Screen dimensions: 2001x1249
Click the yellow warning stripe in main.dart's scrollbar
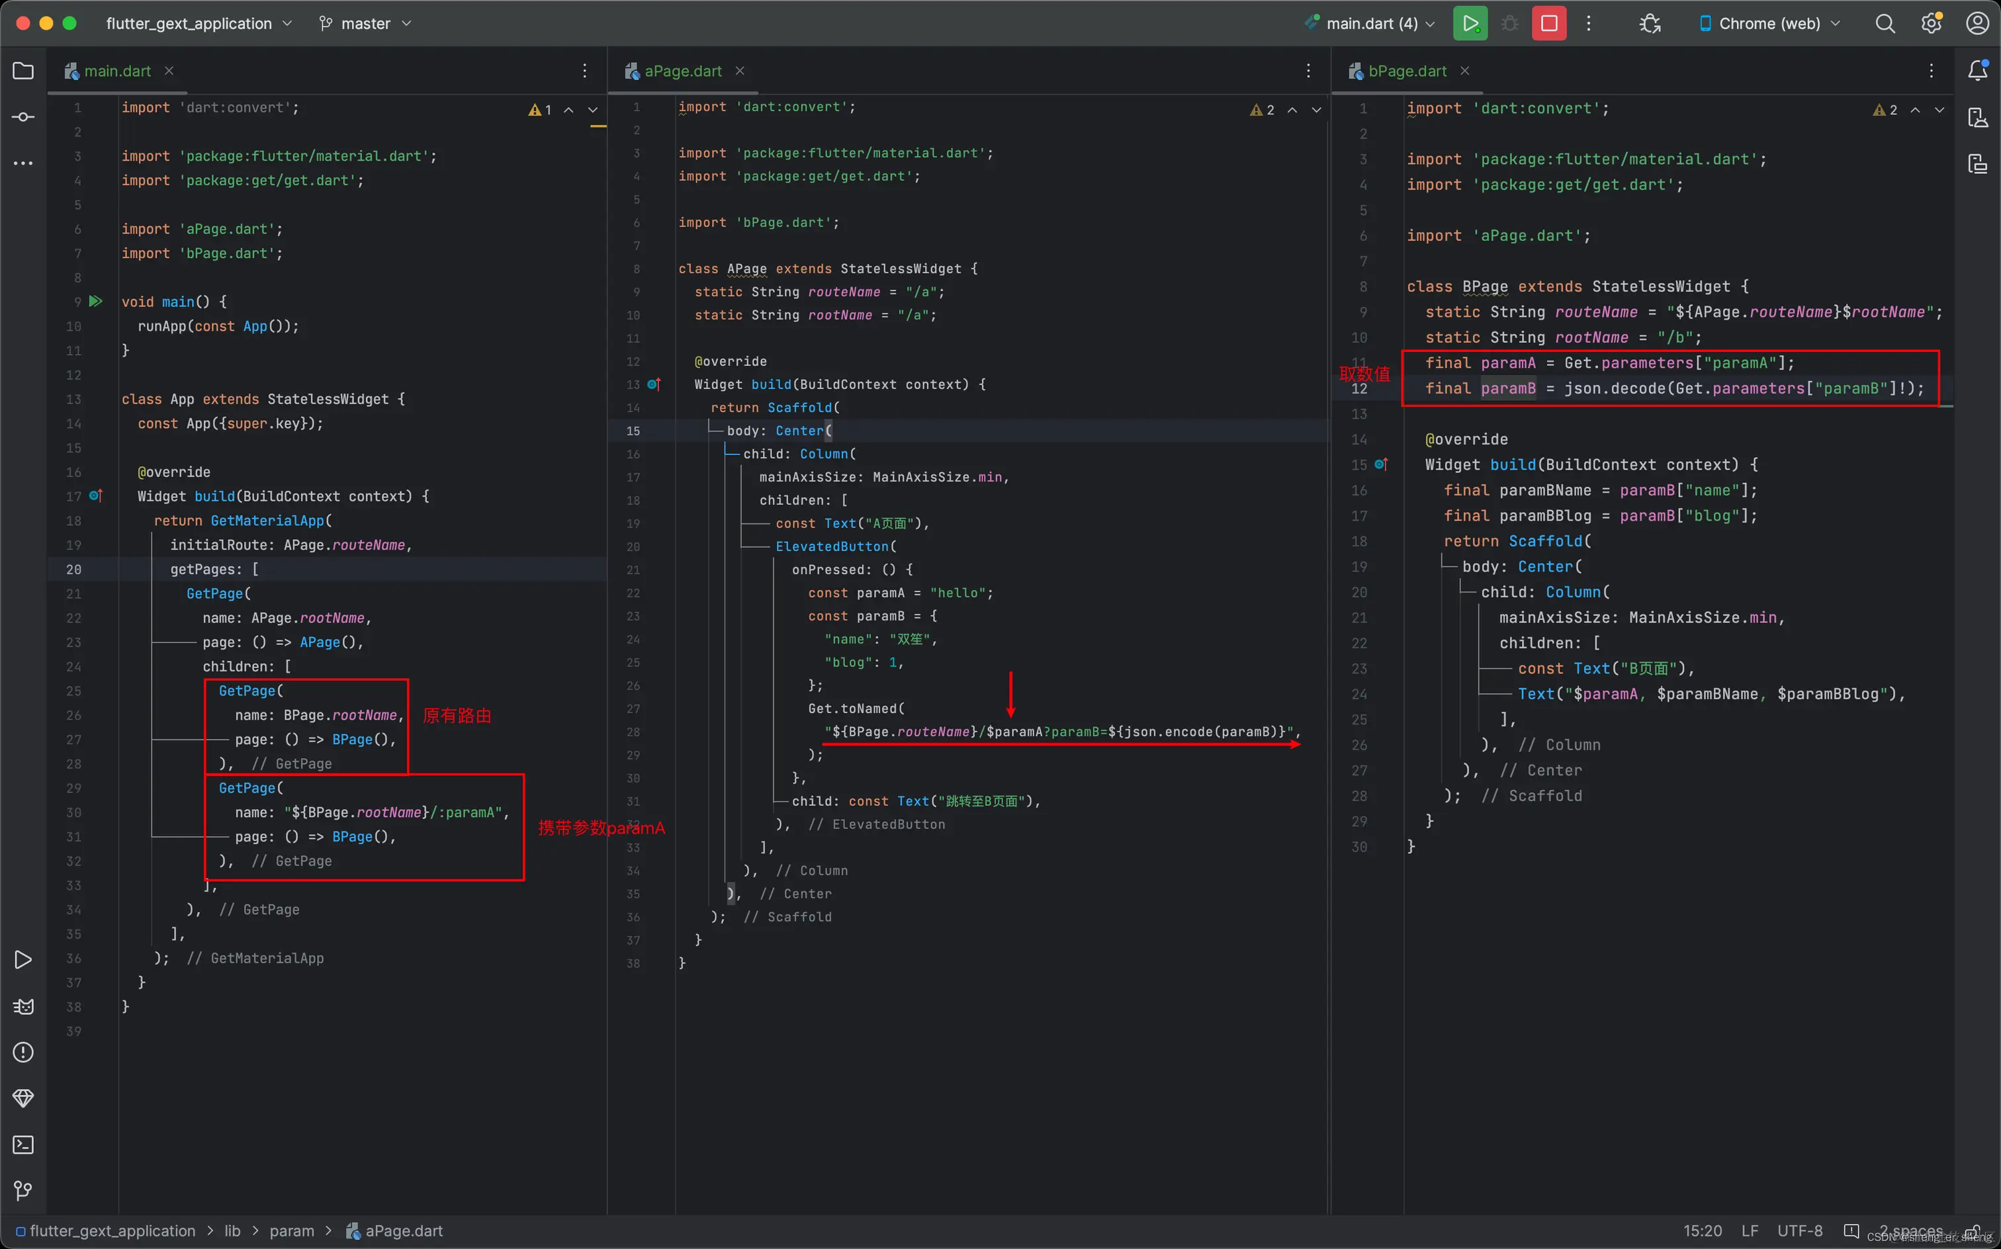coord(598,126)
